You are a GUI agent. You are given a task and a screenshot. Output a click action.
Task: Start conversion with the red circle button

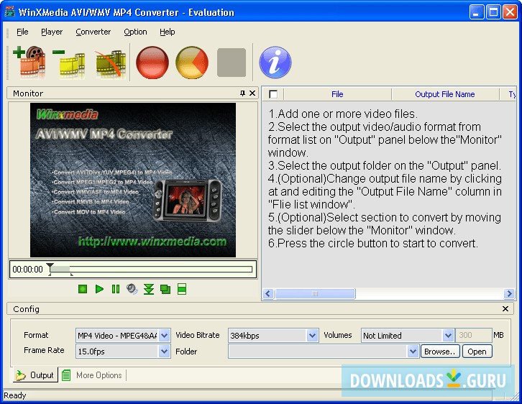(152, 63)
